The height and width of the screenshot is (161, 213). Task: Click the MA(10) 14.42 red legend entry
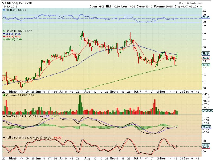[12, 37]
